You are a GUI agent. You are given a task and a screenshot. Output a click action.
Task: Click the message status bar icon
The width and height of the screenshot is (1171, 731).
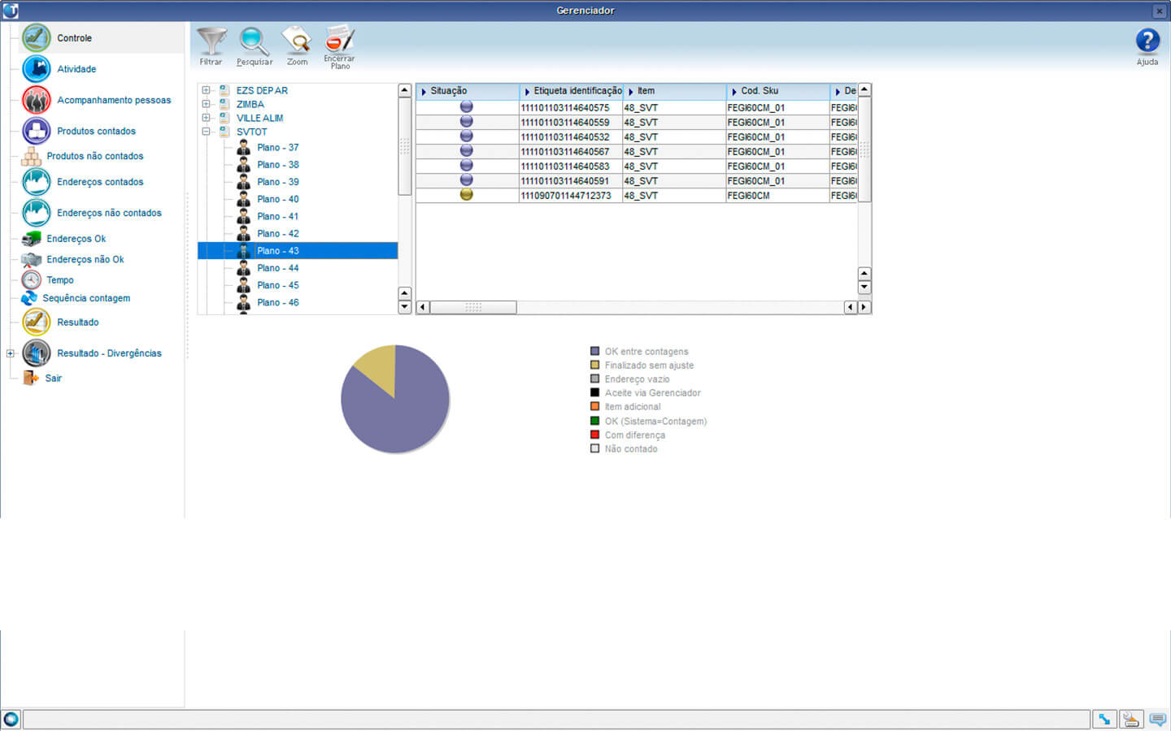1157,719
